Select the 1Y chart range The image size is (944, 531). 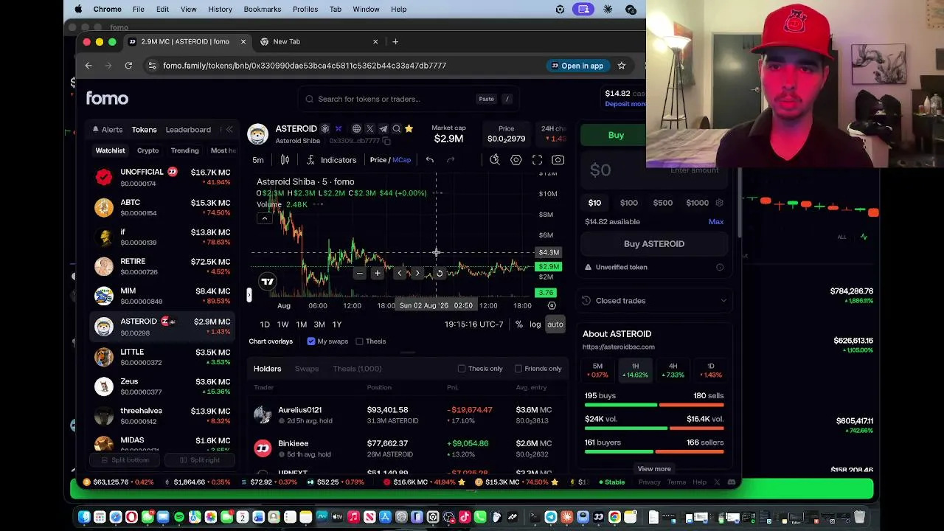point(337,324)
